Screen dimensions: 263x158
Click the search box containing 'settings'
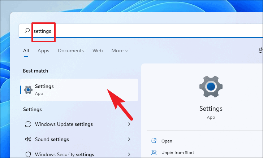click(x=141, y=31)
